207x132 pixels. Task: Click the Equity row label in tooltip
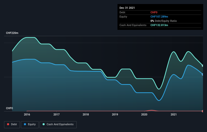pos(123,17)
